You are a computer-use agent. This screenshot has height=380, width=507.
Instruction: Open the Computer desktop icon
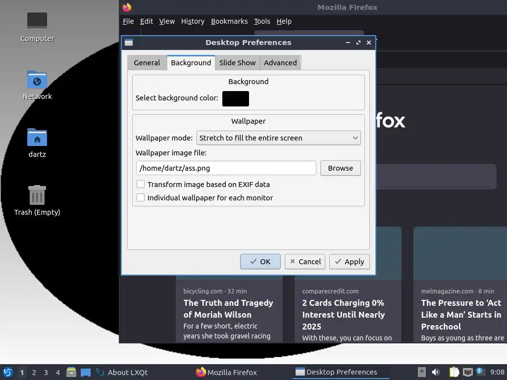(37, 27)
